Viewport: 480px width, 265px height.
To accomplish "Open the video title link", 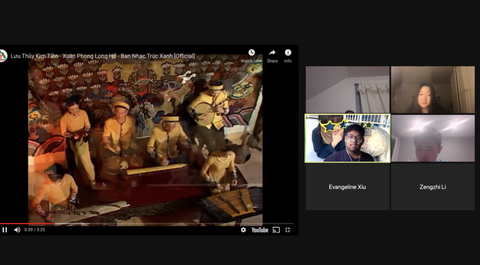I will (103, 56).
